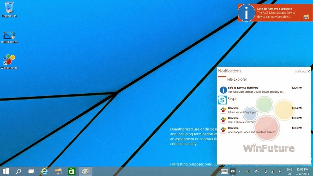
Task: Open Han Solo message 'let me see what's going on!'
Action: tap(261, 110)
